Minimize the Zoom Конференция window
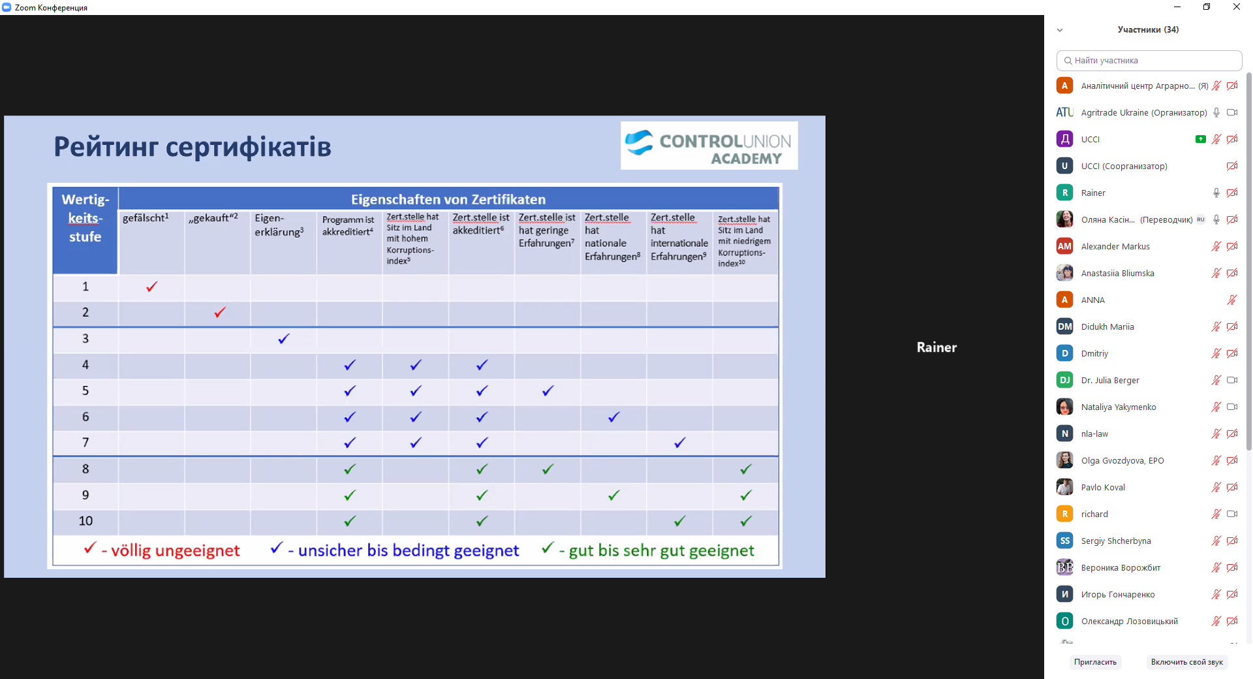 click(1177, 7)
